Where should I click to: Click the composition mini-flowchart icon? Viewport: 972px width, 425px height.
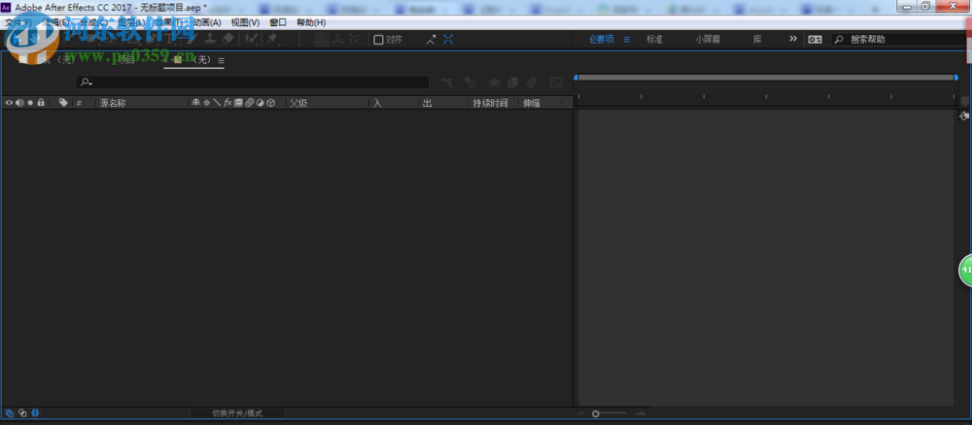point(446,82)
